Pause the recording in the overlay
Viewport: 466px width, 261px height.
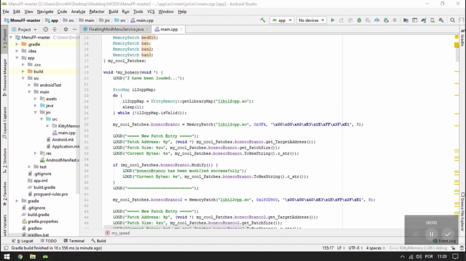(x=431, y=234)
